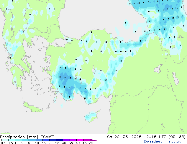The width and height of the screenshot is (187, 144).
Task: Click the precipitation value '1' on Cyprus
Action: 90,118
